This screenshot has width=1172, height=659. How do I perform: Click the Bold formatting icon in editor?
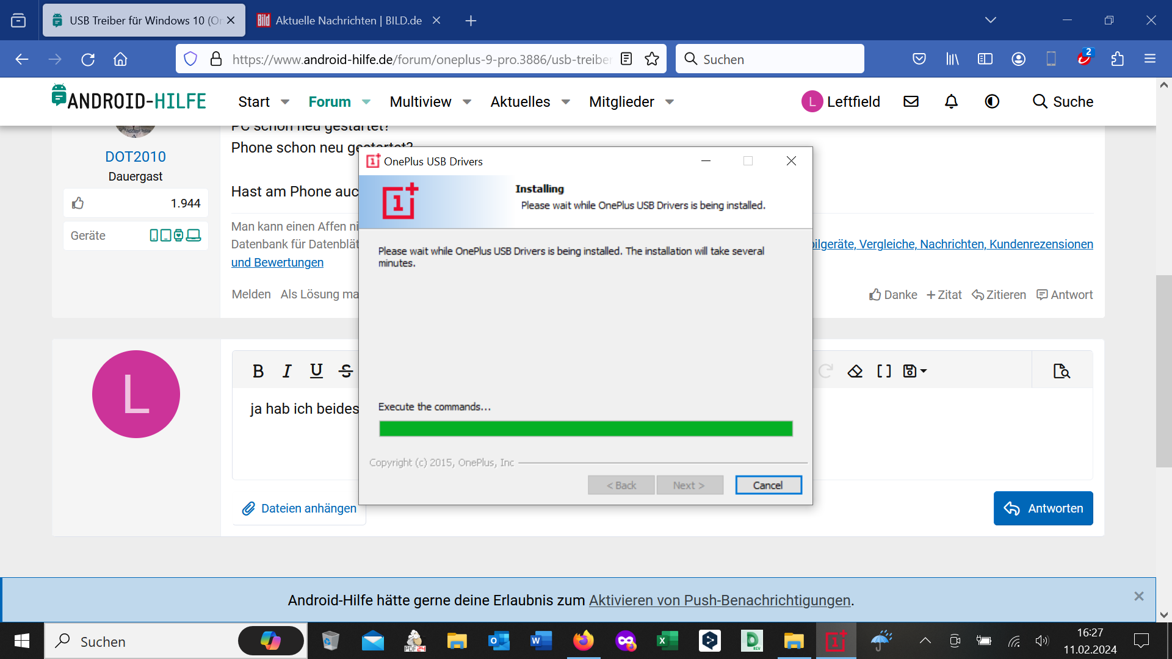(258, 371)
